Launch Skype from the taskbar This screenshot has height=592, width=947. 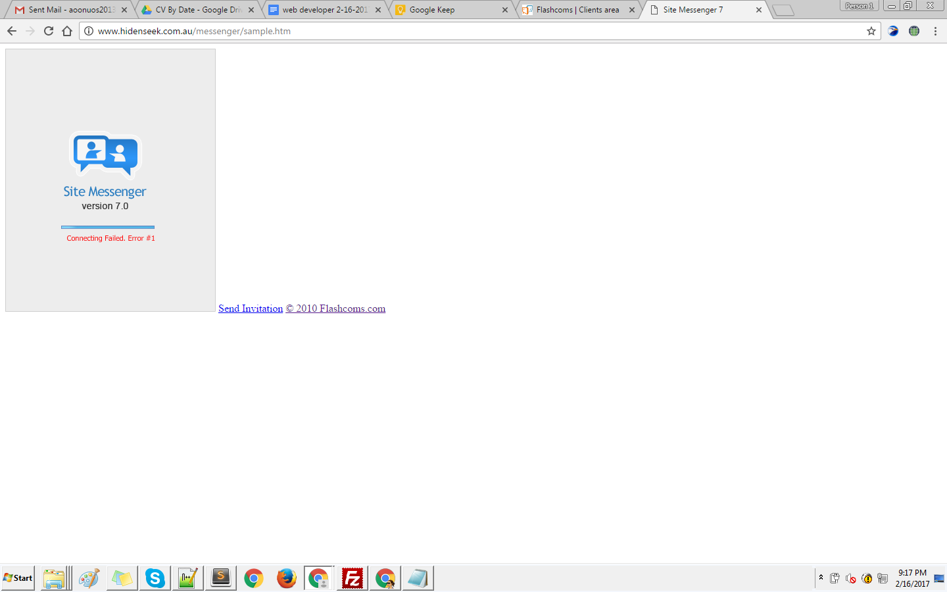click(x=155, y=578)
